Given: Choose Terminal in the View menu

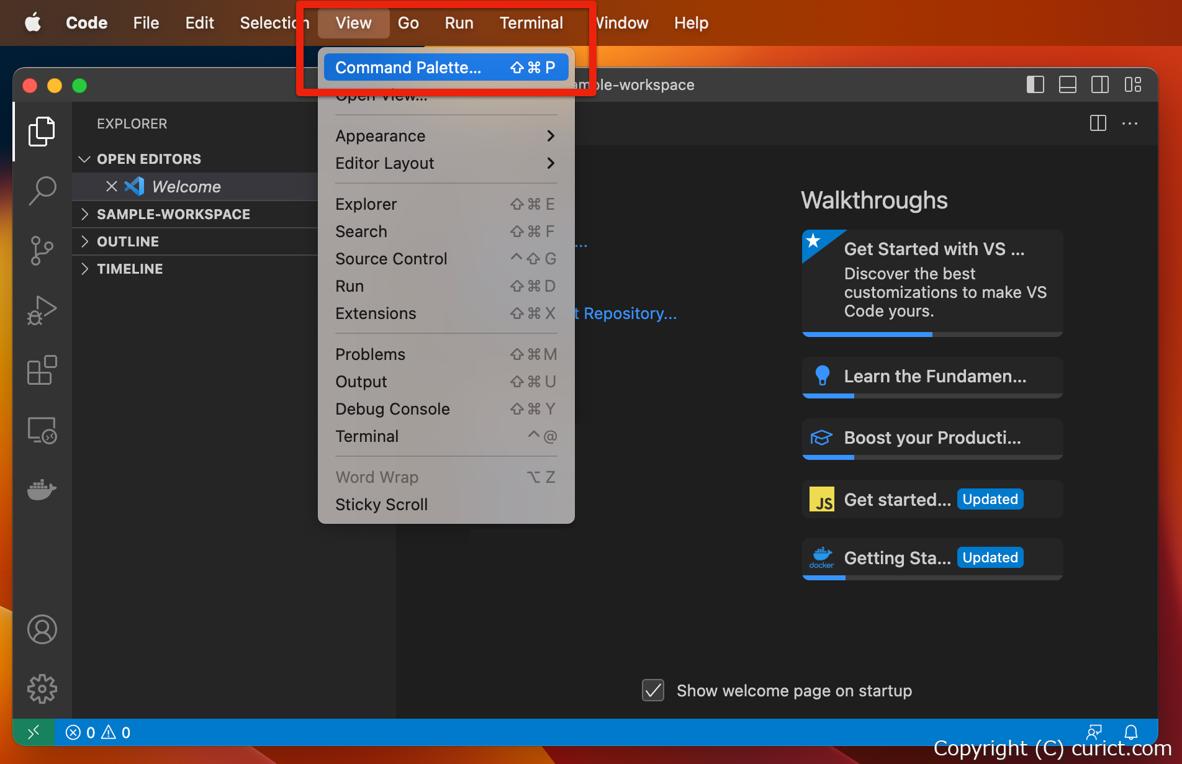Looking at the screenshot, I should click(x=446, y=436).
